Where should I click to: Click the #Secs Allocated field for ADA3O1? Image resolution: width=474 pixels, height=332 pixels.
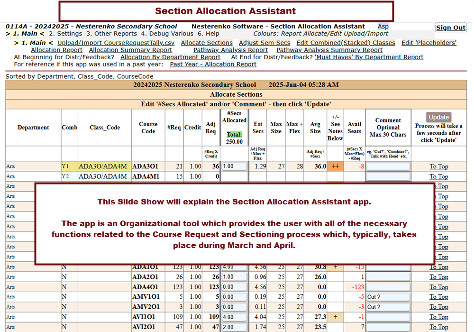(x=234, y=166)
